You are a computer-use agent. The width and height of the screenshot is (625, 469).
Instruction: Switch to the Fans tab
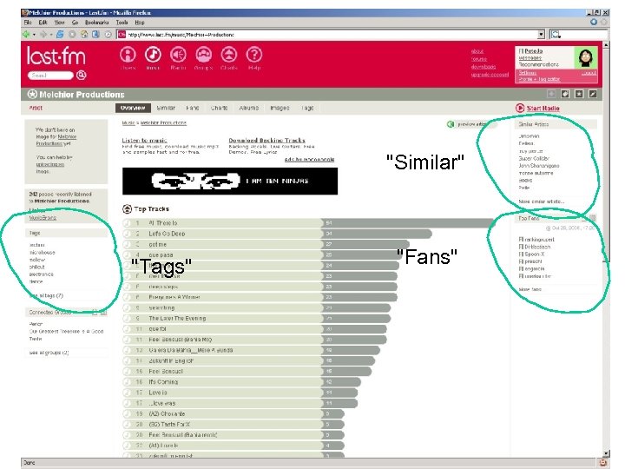click(x=192, y=108)
